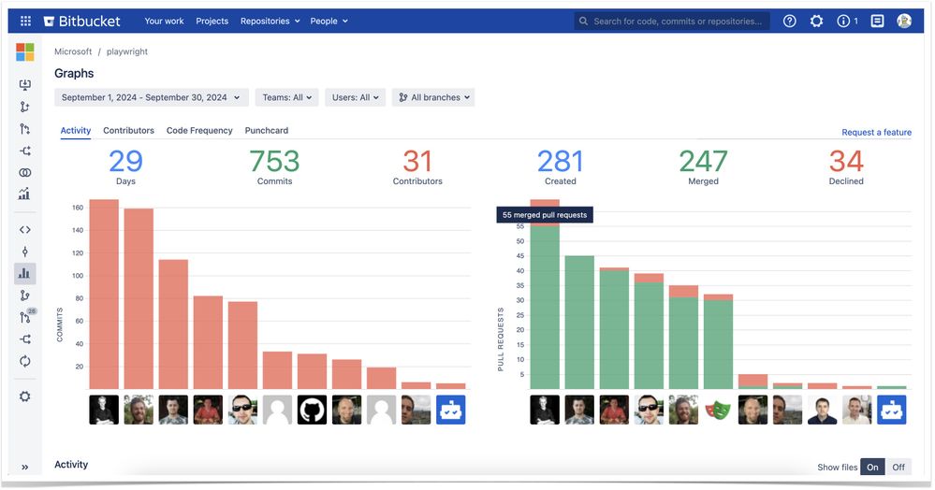Screen dimensions: 935x490
Task: Click the Request a feature link
Action: pyautogui.click(x=878, y=133)
